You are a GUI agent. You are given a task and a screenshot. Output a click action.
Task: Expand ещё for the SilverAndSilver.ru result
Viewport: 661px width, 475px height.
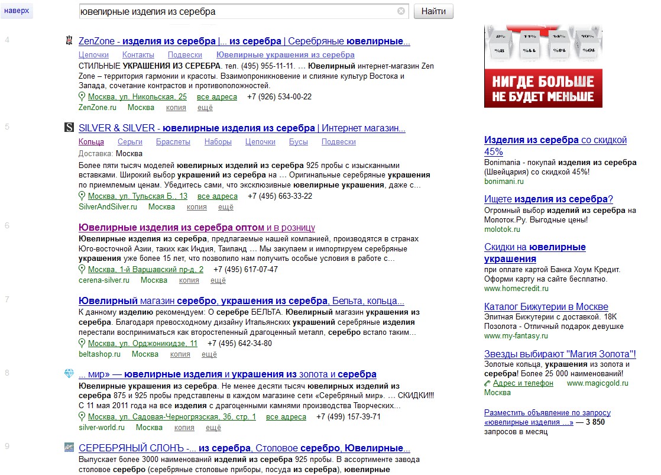(x=225, y=207)
